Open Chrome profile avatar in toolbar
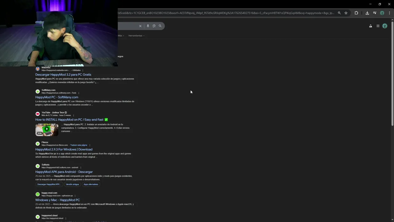 tap(382, 13)
